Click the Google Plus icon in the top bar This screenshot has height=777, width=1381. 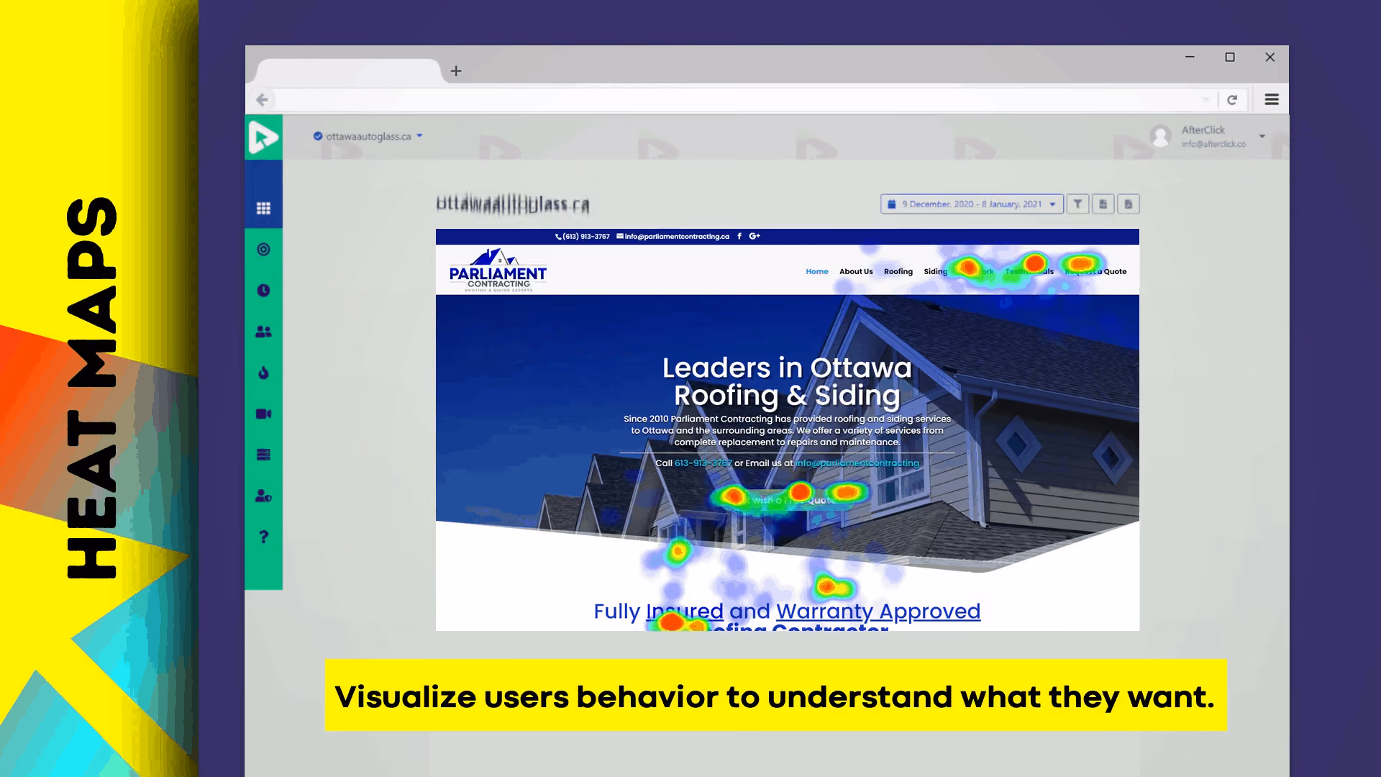click(755, 236)
